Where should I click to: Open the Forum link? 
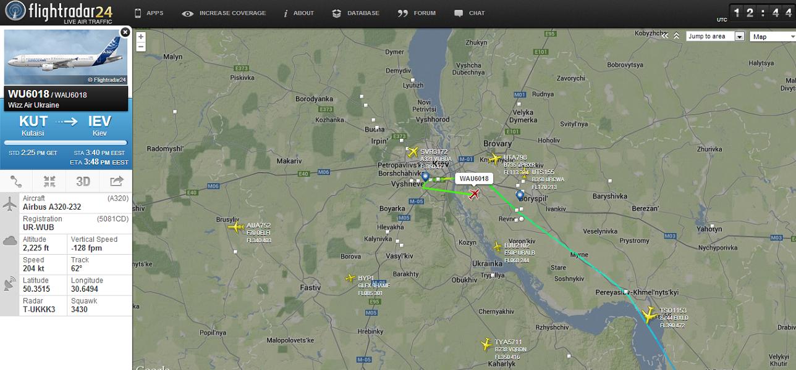pos(417,13)
